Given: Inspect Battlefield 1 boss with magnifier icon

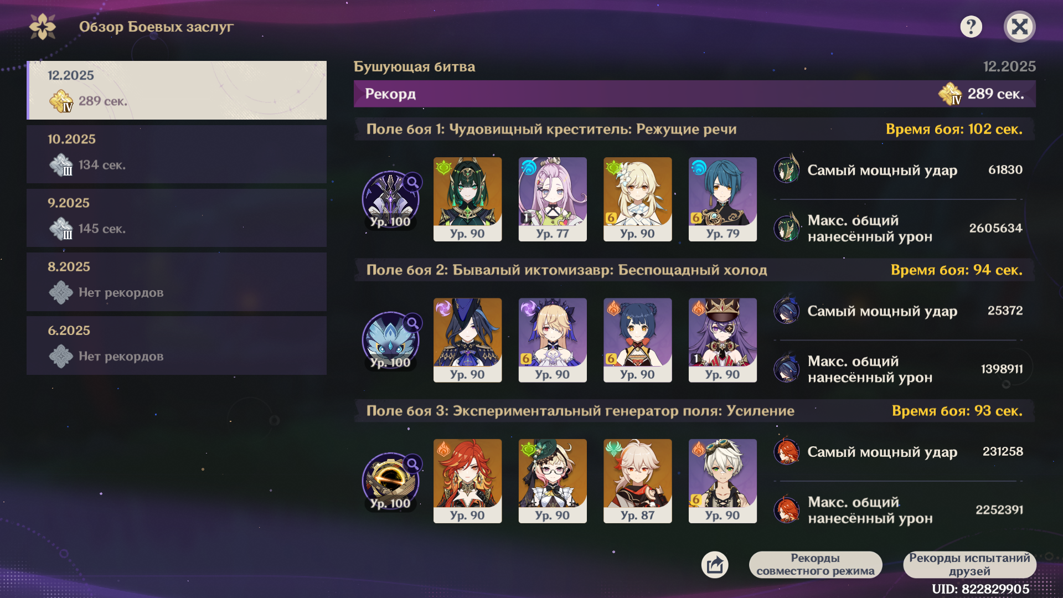Looking at the screenshot, I should point(391,199).
